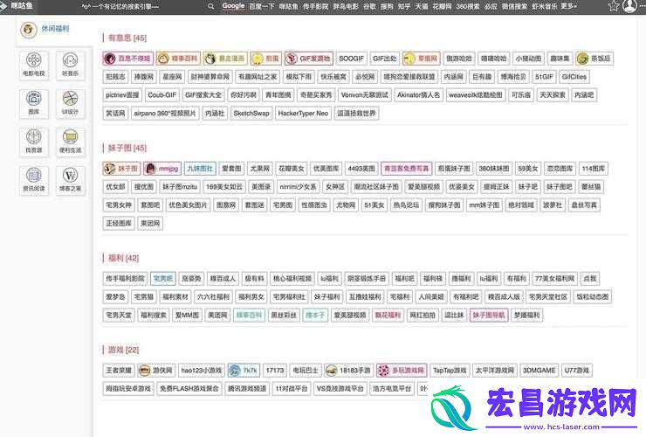The image size is (646, 437).
Task: Open the 免费FLASH游戏聚合 link
Action: pyautogui.click(x=189, y=389)
